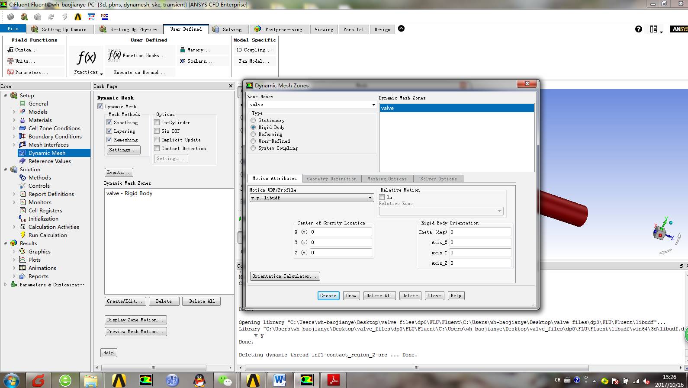Viewport: 688px width, 388px height.
Task: Enable the In-Cylinder option
Action: pos(157,122)
